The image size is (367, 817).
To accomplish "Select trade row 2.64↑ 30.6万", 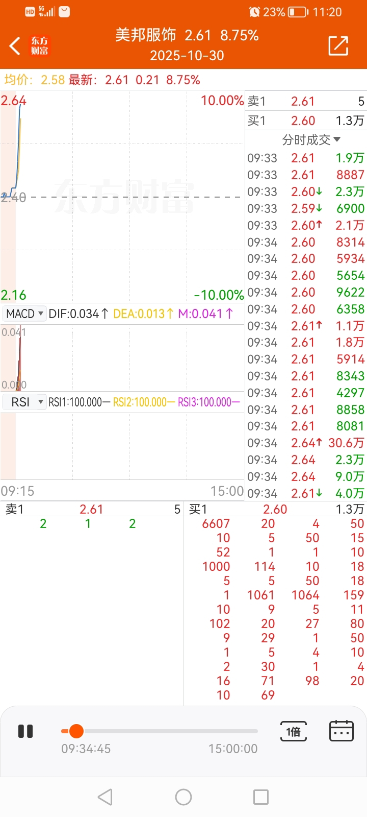I will (x=306, y=443).
